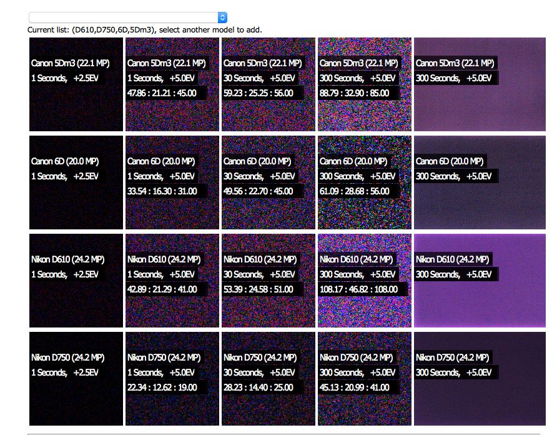Open Nikon D610 30 Seconds +5.0EV thumbnail
Viewport: 557px width, 440px height.
pyautogui.click(x=269, y=281)
